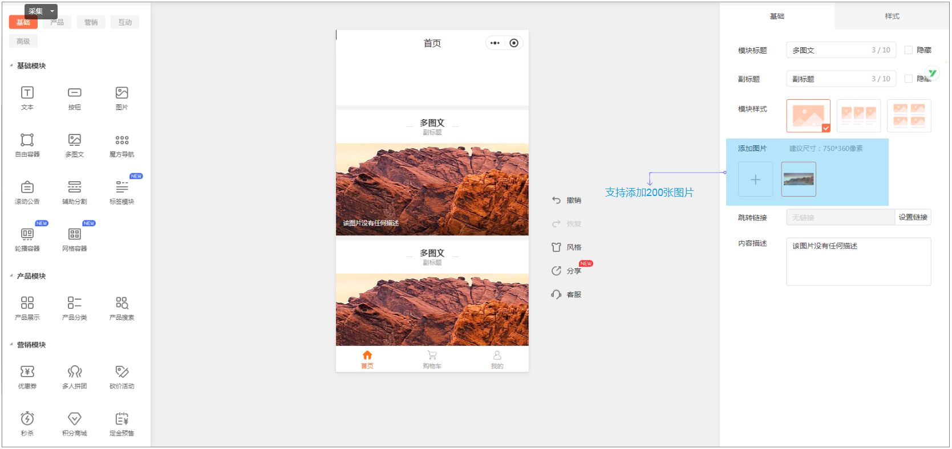This screenshot has width=952, height=449.
Task: Select the 多图文 module in the sidebar
Action: tap(75, 140)
